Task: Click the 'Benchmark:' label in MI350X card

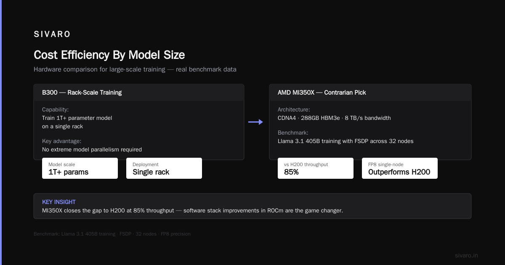Action: click(x=293, y=132)
